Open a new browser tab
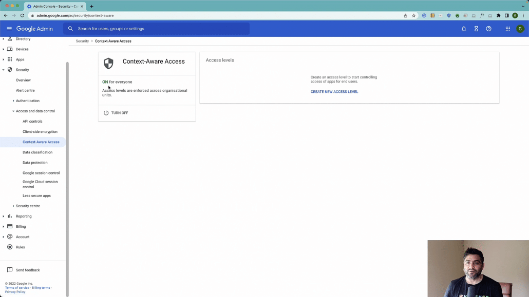 pyautogui.click(x=91, y=6)
